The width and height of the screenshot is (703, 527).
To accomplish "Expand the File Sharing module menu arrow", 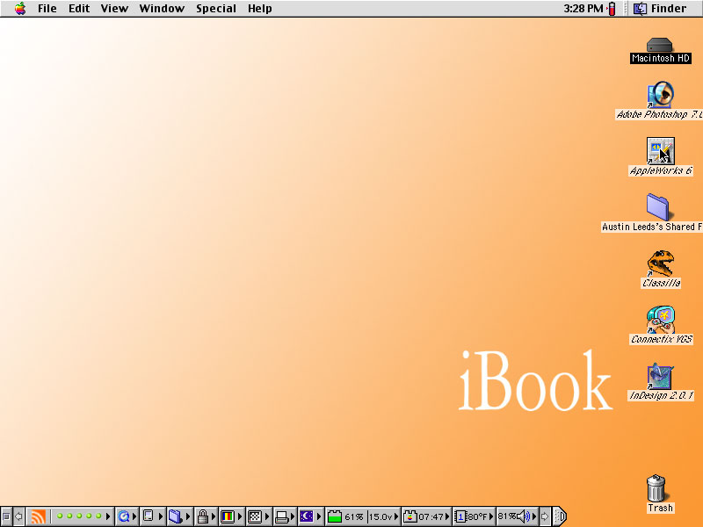I will 188,516.
